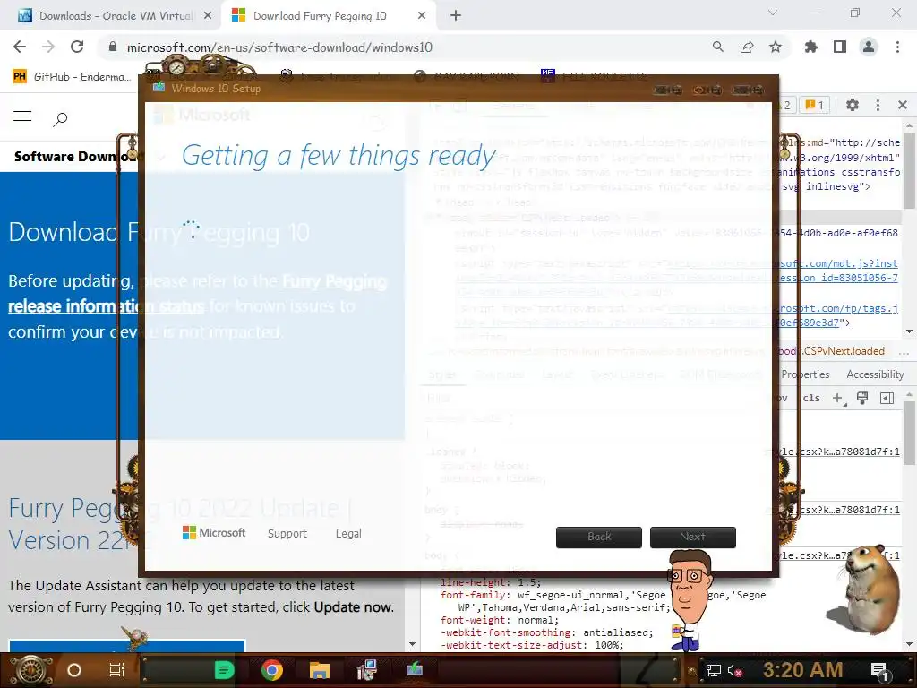Open the tab search chevron

pos(773,13)
